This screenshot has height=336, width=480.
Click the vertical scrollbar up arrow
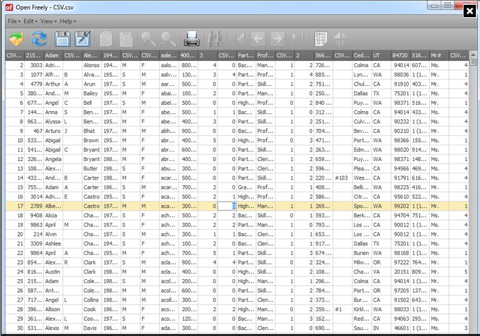473,55
